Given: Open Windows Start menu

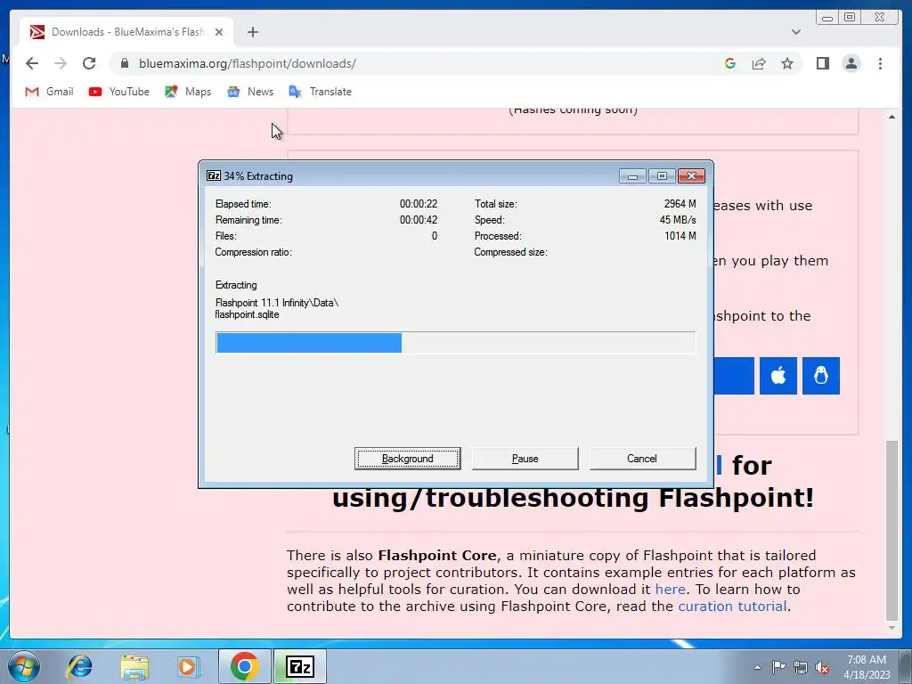Looking at the screenshot, I should click(24, 666).
